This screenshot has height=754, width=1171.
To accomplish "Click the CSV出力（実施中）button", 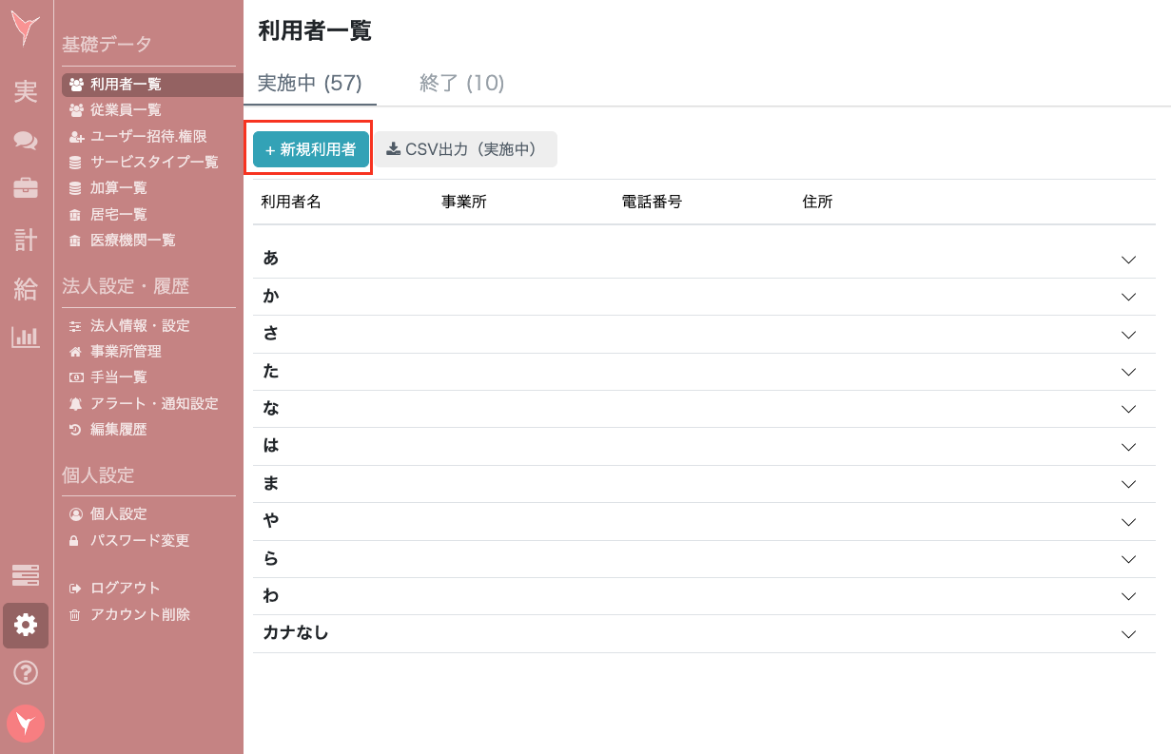I will pyautogui.click(x=465, y=149).
